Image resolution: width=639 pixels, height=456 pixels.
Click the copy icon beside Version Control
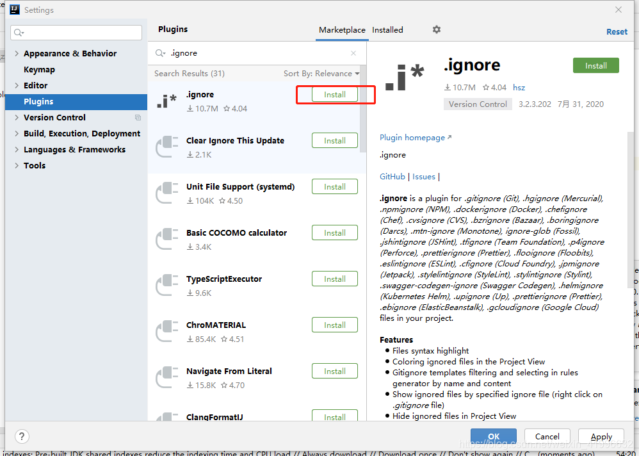click(x=138, y=117)
